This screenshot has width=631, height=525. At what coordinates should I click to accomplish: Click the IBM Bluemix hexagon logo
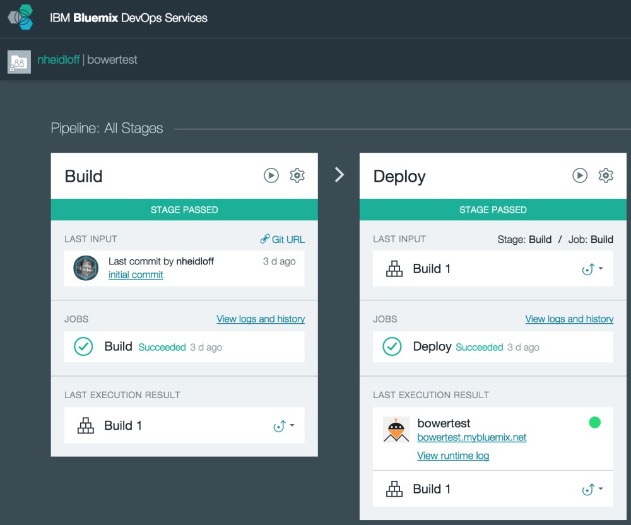click(21, 17)
